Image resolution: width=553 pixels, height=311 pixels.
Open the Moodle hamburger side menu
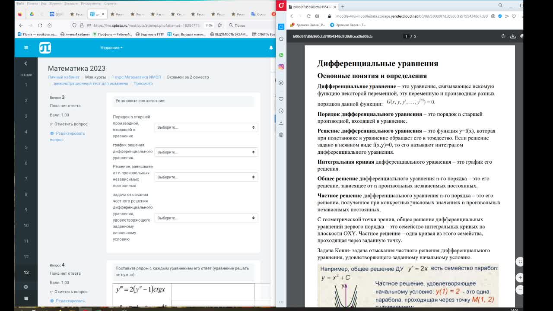pos(26,48)
